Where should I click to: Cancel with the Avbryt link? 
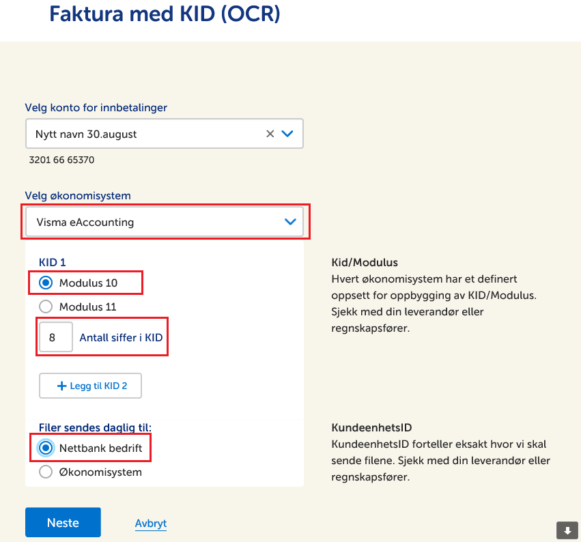[151, 524]
